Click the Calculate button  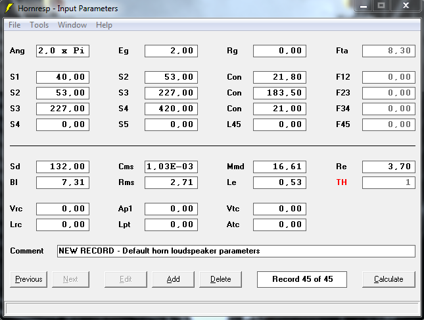(x=389, y=279)
